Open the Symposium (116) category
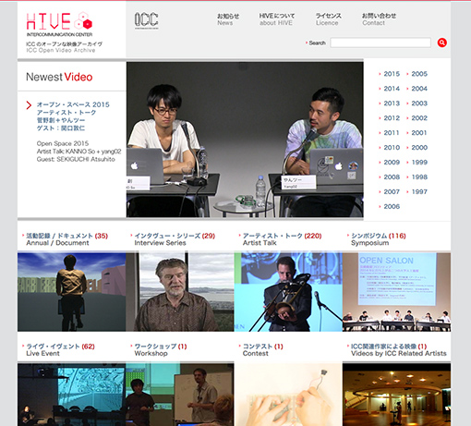 pos(379,239)
